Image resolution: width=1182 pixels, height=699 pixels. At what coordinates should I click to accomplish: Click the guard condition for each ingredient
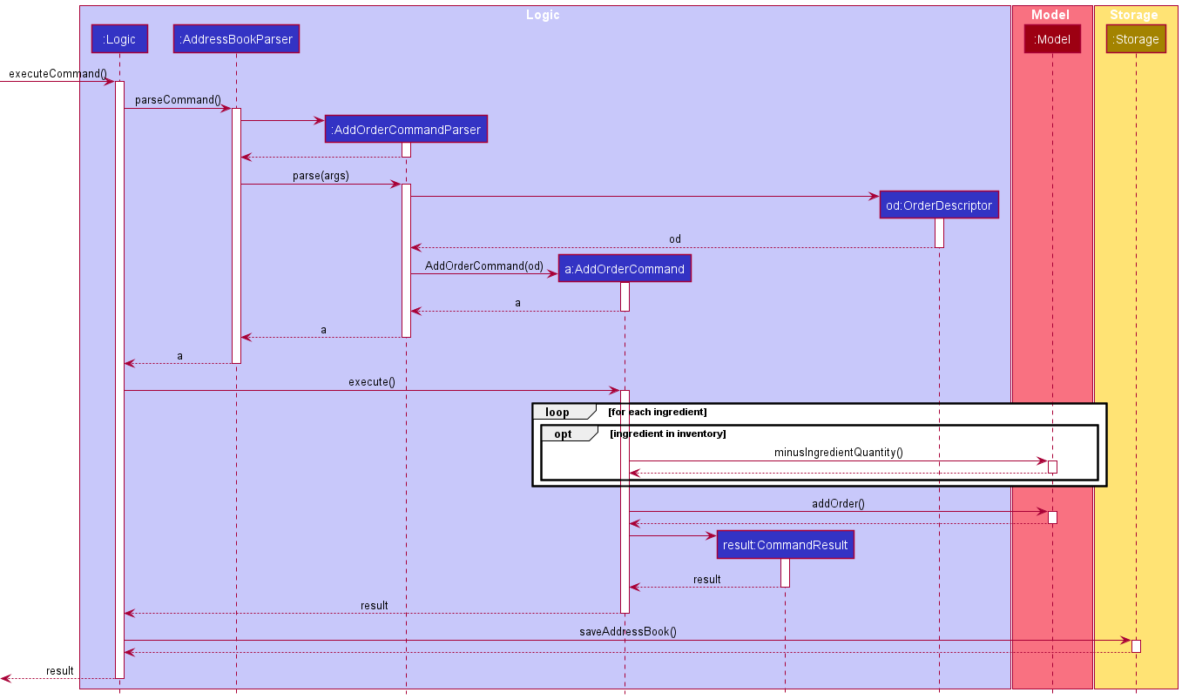tap(658, 411)
